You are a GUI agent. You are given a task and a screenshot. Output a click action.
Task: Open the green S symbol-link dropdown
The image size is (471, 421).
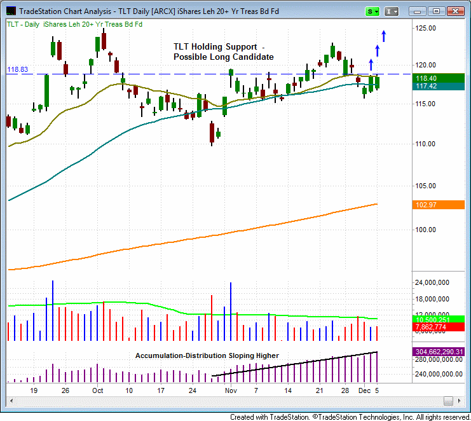(372, 11)
